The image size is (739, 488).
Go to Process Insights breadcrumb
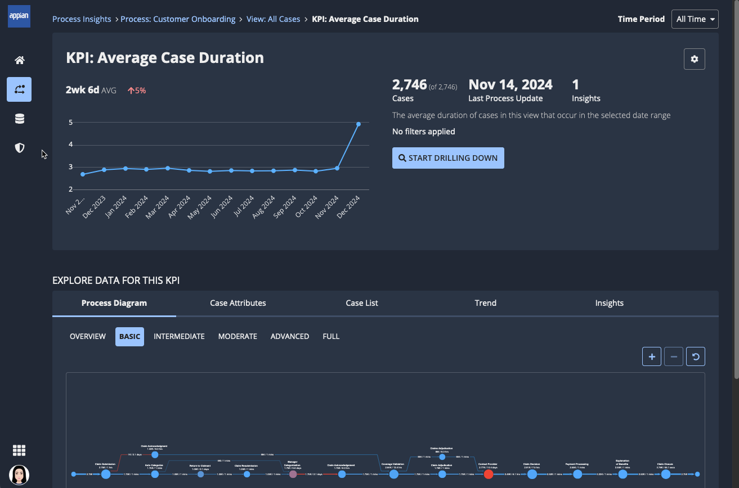click(82, 19)
